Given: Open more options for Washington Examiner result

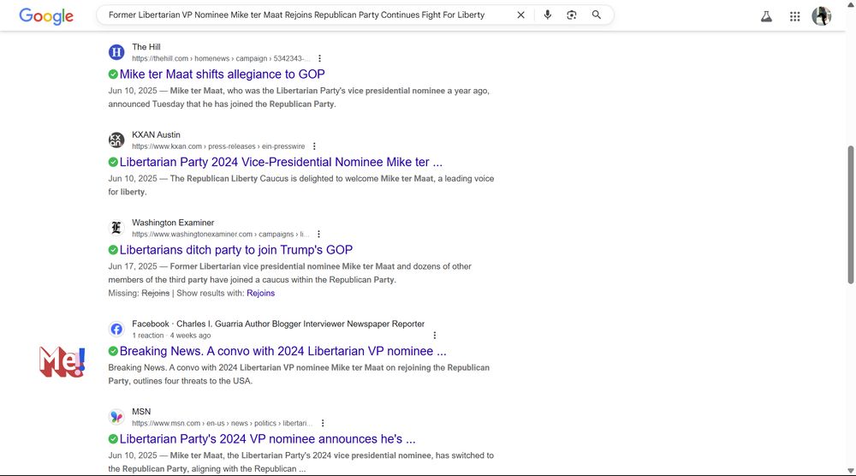Looking at the screenshot, I should (x=318, y=235).
